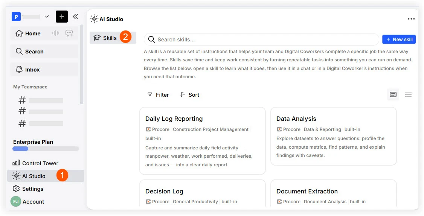Open the Daily Log Reporting skill card
This screenshot has height=216, width=424.
pos(203,141)
